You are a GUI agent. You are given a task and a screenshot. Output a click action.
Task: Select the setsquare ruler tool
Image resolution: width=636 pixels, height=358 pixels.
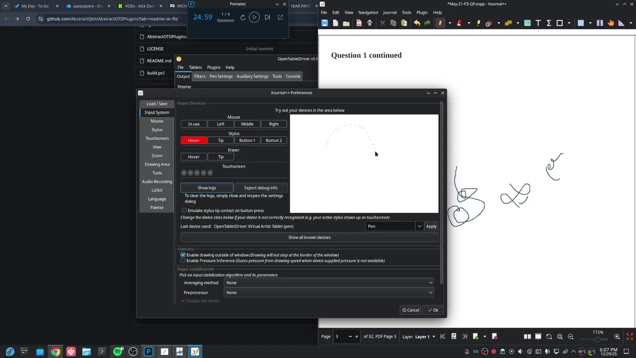622,23
